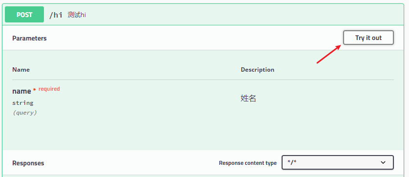Click the Try it out button
Image resolution: width=409 pixels, height=177 pixels.
point(368,38)
